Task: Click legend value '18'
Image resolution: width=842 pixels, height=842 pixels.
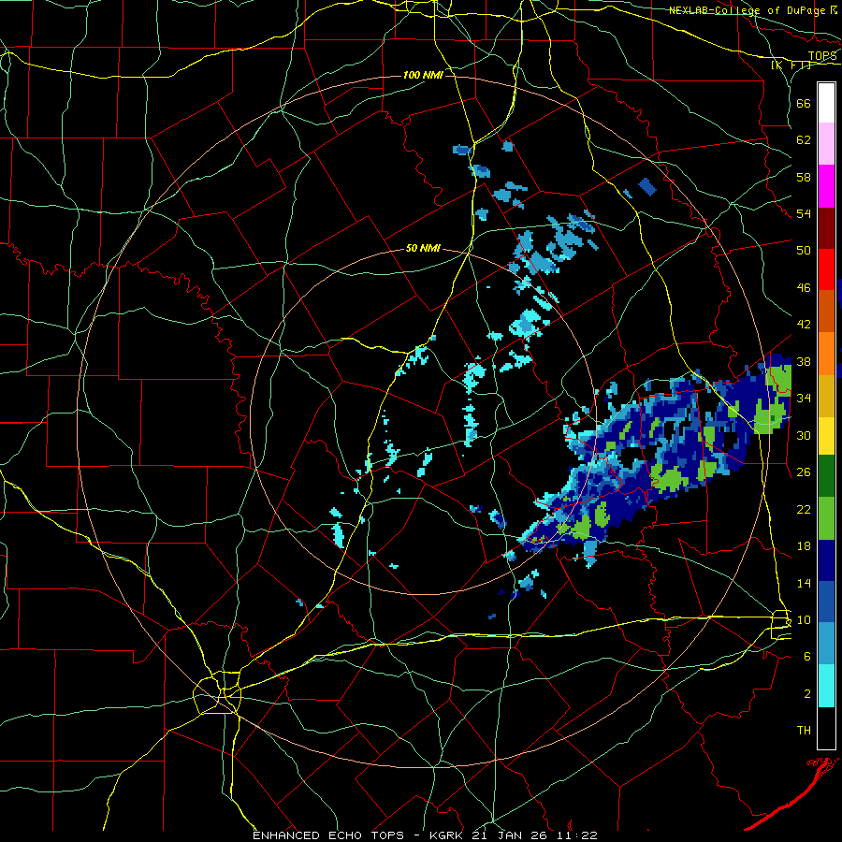Action: coord(804,546)
